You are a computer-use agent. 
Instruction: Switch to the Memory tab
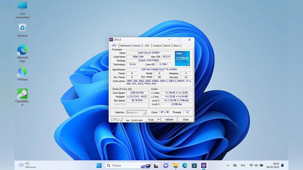137,46
